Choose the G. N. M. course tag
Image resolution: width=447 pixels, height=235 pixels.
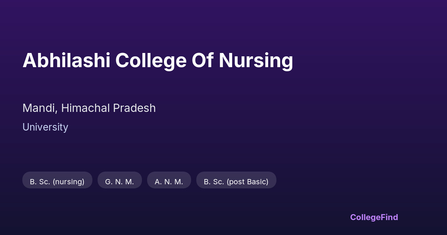(x=120, y=182)
